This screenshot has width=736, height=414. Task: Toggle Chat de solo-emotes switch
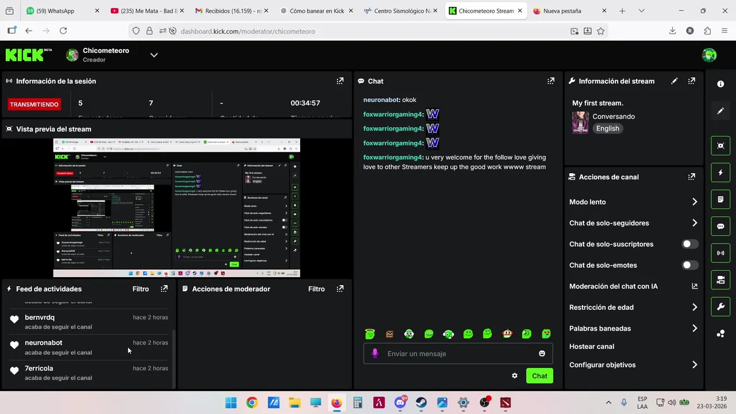690,265
